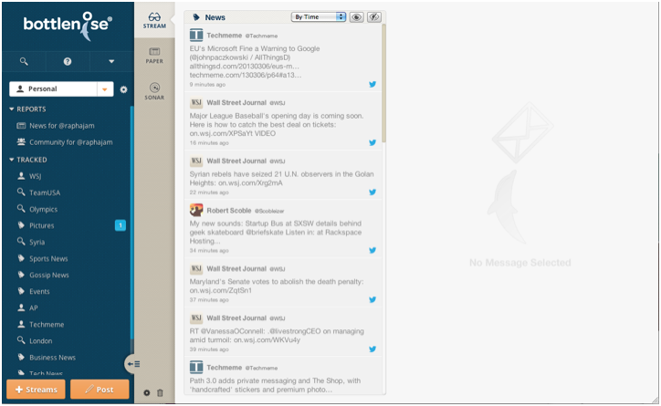
Task: Click the Twitter icon on the VanessaOConnell retweet
Action: tap(372, 349)
